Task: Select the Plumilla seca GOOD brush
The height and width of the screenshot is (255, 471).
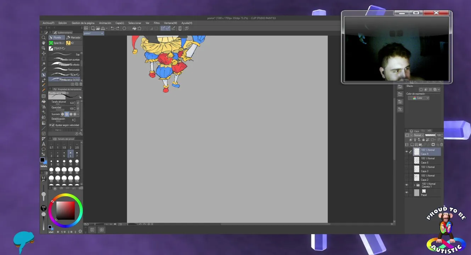Action: (64, 80)
